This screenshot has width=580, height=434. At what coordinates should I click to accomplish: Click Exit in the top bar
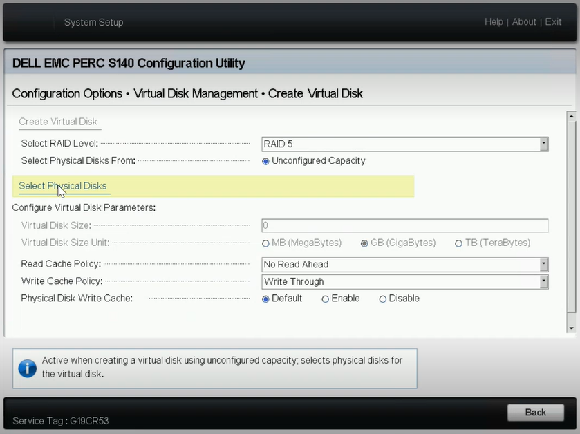pyautogui.click(x=553, y=22)
